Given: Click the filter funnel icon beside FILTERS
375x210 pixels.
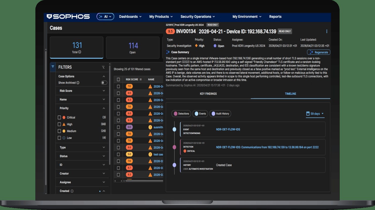Looking at the screenshot, I should click(53, 67).
